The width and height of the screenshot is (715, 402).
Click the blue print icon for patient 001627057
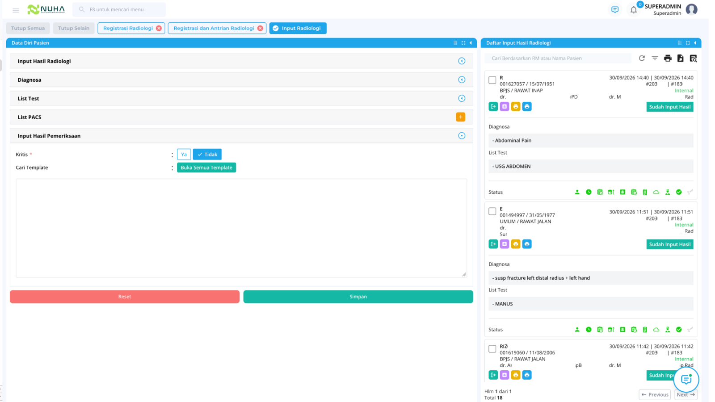pos(527,107)
